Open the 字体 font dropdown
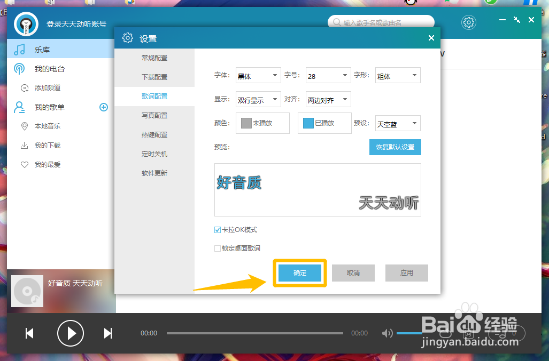 point(258,75)
